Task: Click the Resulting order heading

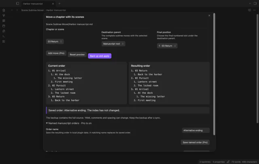Action: click(140, 66)
